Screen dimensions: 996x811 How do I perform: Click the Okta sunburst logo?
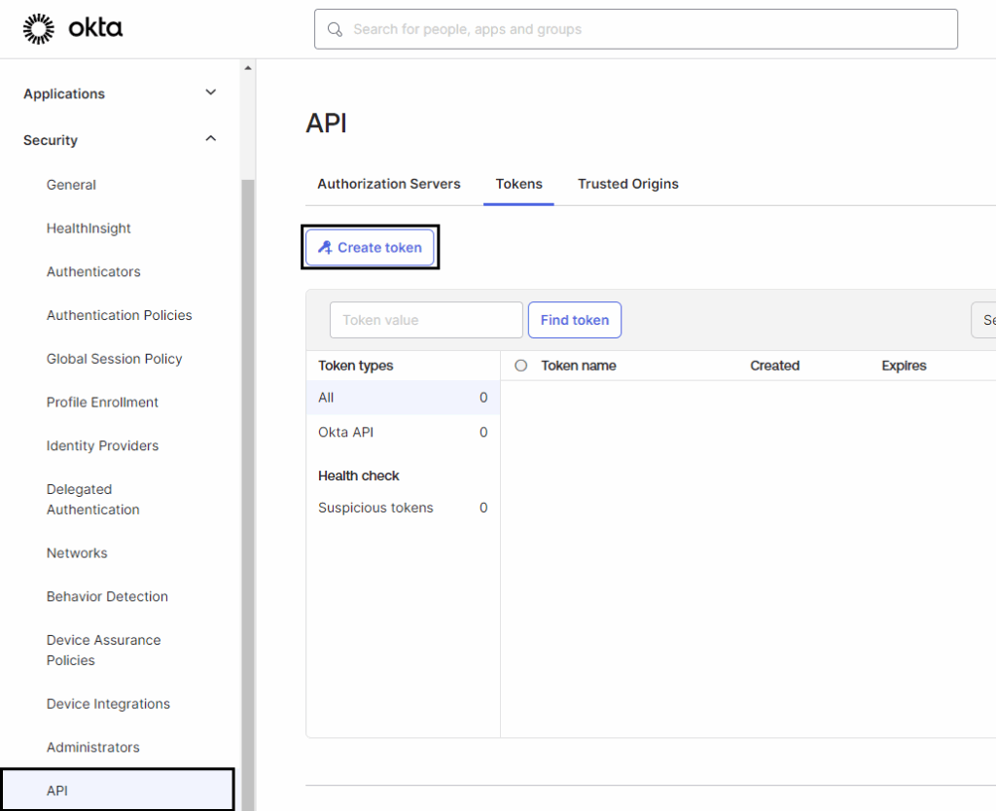39,28
